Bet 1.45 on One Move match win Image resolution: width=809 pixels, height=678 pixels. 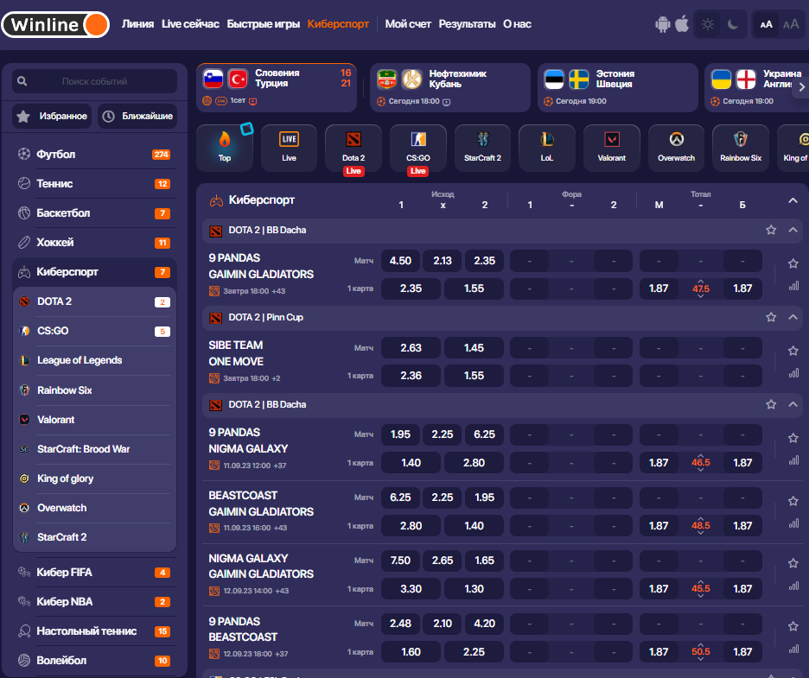[474, 348]
